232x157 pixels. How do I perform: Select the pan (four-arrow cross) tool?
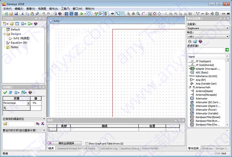[133, 14]
